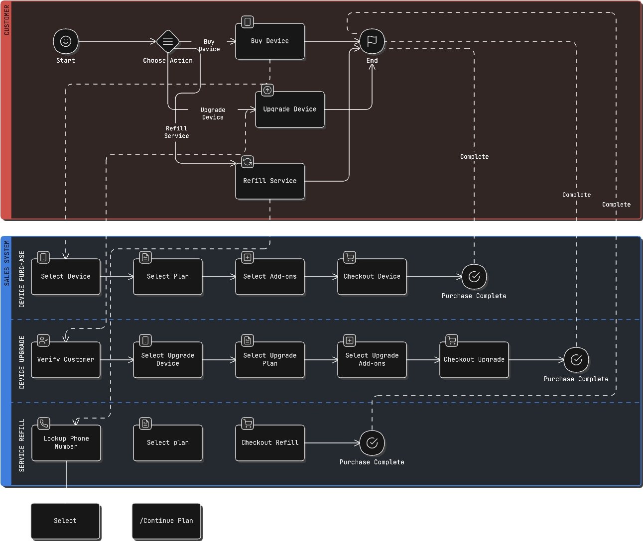
Task: Click the Upgrade Device edge label
Action: 213,113
